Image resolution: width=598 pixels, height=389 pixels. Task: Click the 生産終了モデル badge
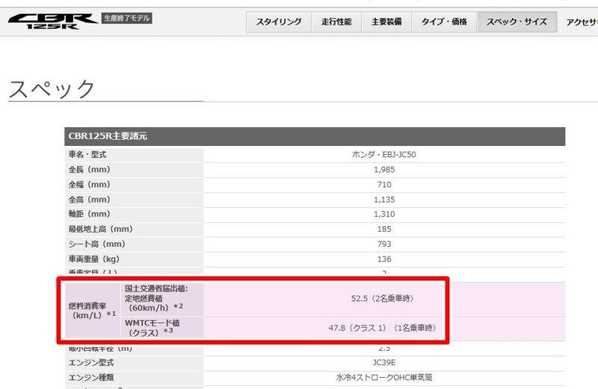(126, 18)
